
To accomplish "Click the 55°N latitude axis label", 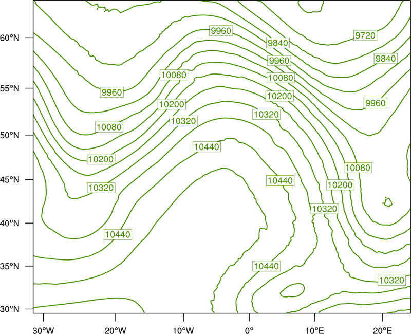I will (10, 88).
